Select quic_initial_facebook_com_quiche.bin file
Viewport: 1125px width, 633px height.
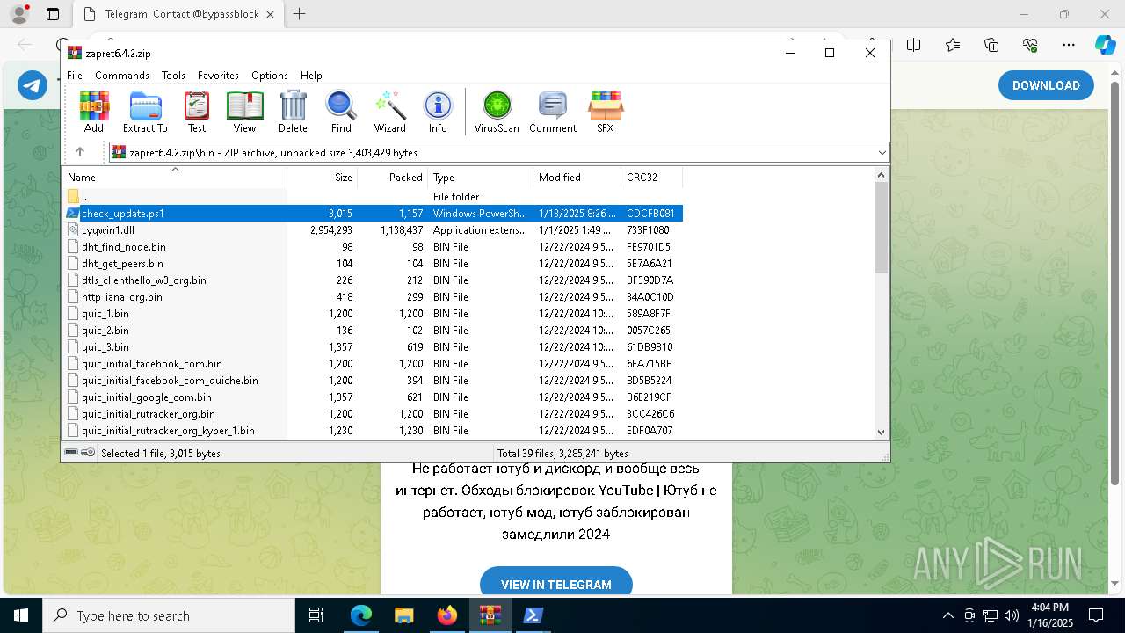point(373,381)
